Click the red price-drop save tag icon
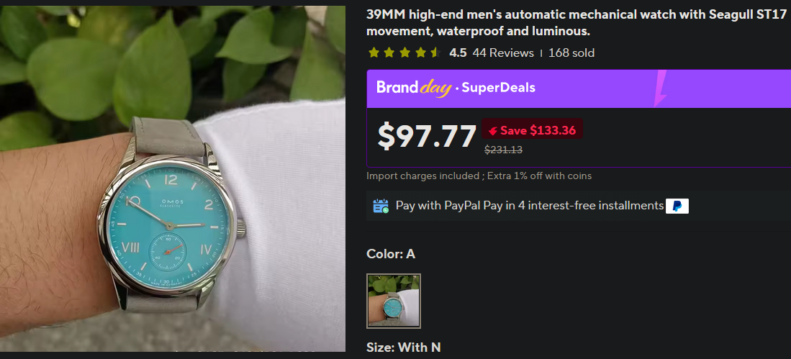This screenshot has height=359, width=791. (493, 131)
